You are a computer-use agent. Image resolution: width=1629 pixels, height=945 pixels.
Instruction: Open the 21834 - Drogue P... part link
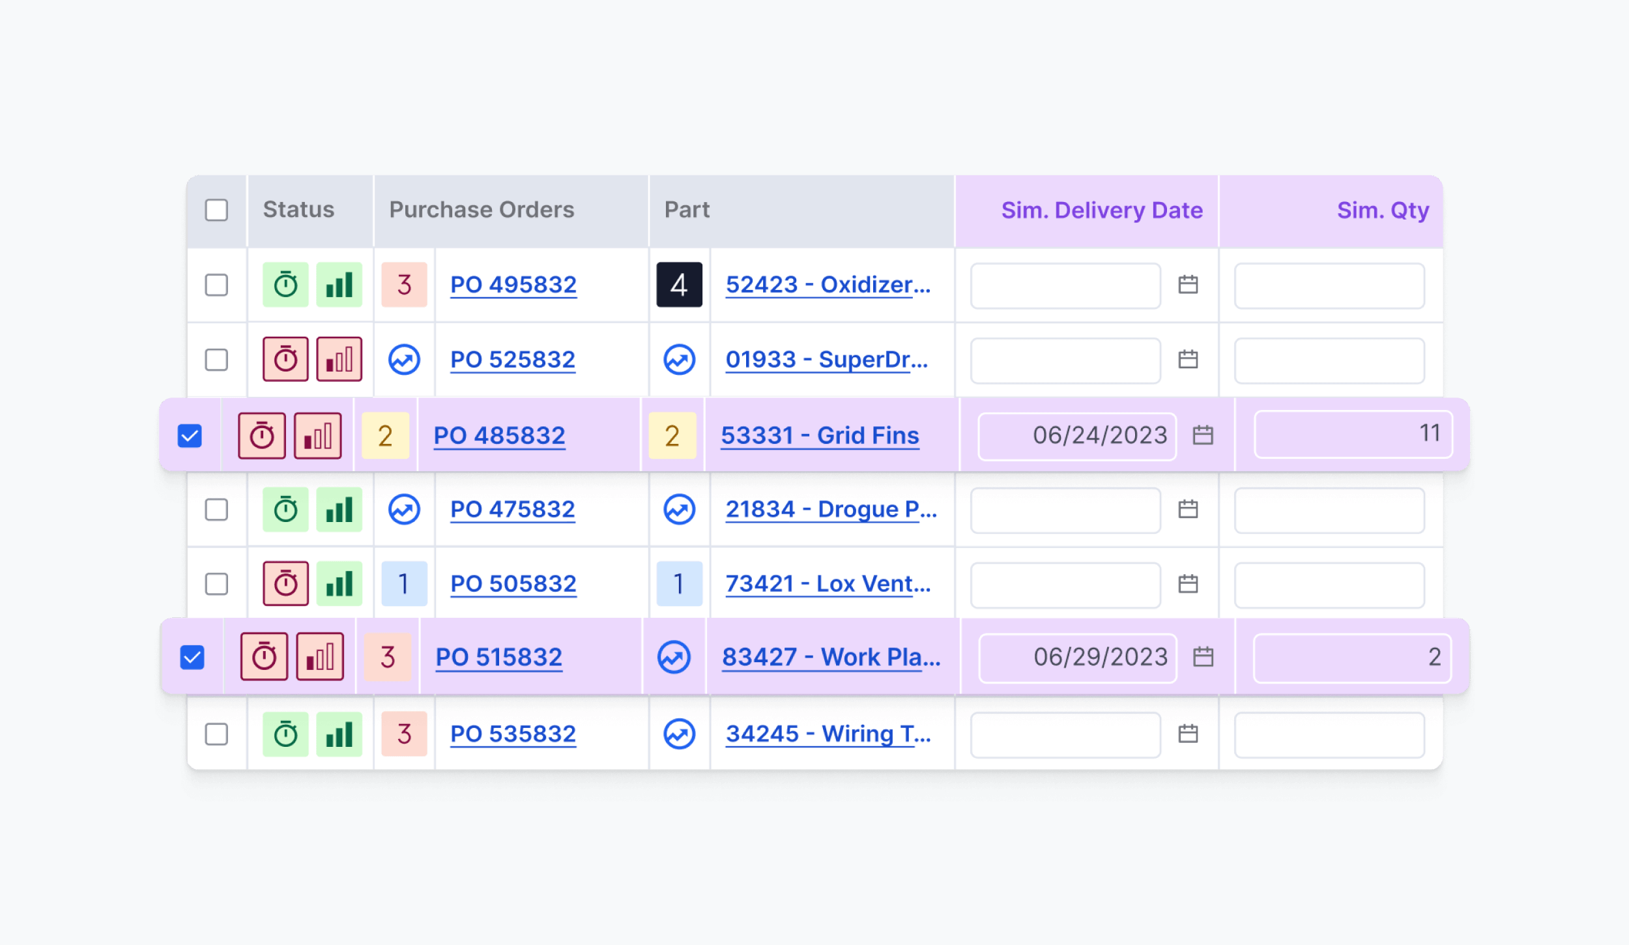pyautogui.click(x=831, y=509)
